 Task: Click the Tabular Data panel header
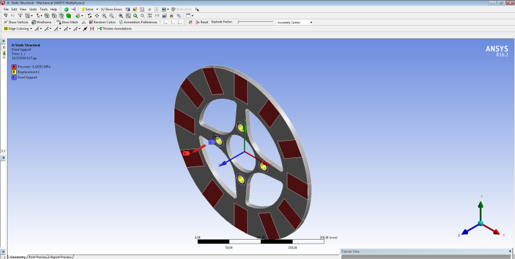(x=426, y=251)
